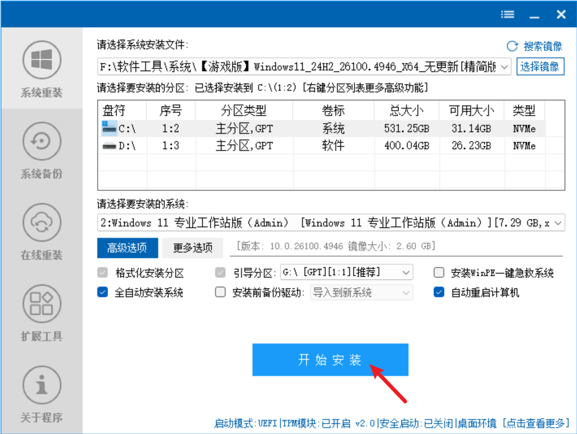Click the 总大小 column header
Viewport: 577px width, 434px height.
(406, 110)
